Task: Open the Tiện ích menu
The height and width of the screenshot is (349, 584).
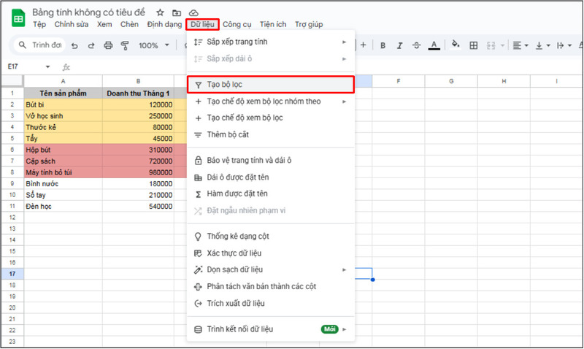Action: pos(273,25)
